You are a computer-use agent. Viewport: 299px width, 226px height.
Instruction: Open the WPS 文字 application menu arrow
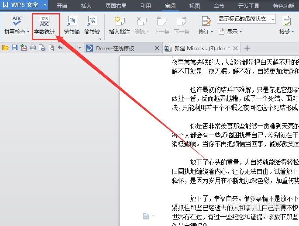click(x=45, y=5)
